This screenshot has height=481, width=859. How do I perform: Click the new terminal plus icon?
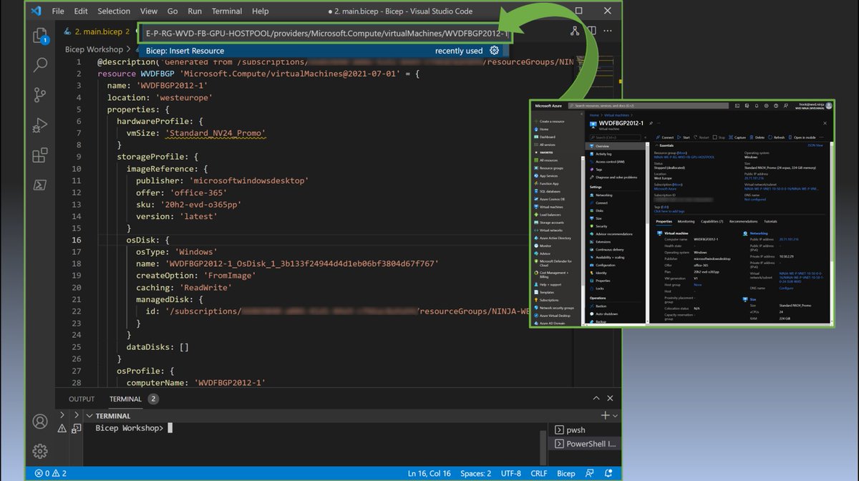pyautogui.click(x=605, y=415)
